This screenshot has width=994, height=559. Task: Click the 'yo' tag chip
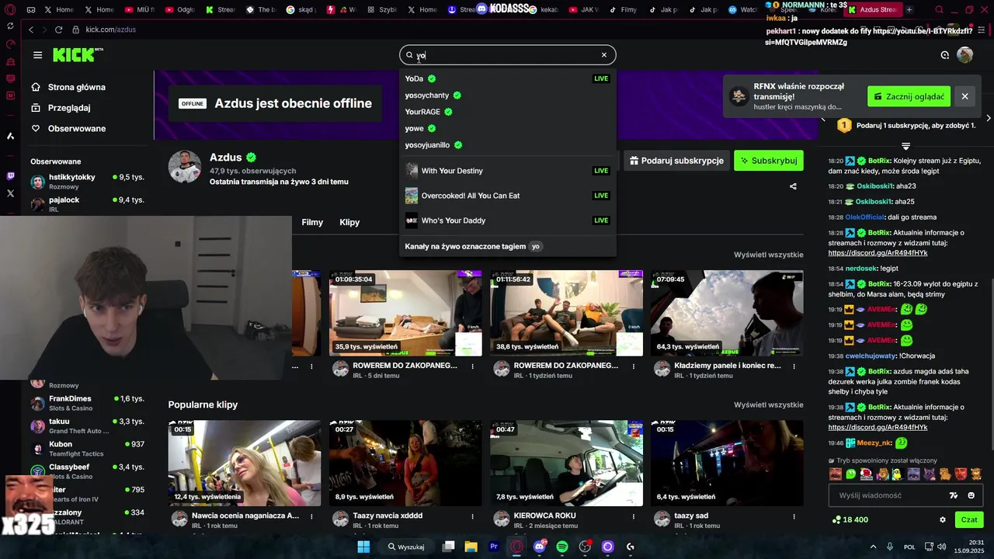(x=535, y=246)
